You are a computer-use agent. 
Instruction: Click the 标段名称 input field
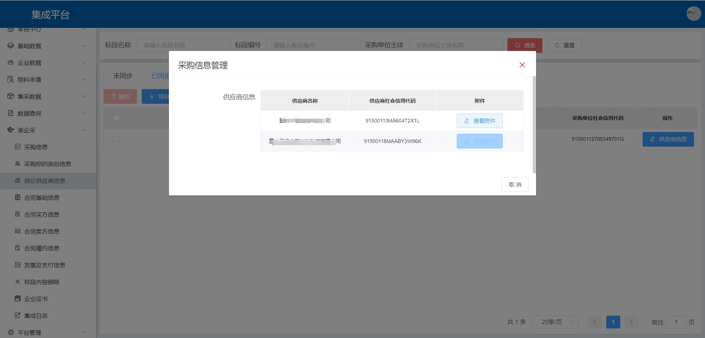coord(183,45)
